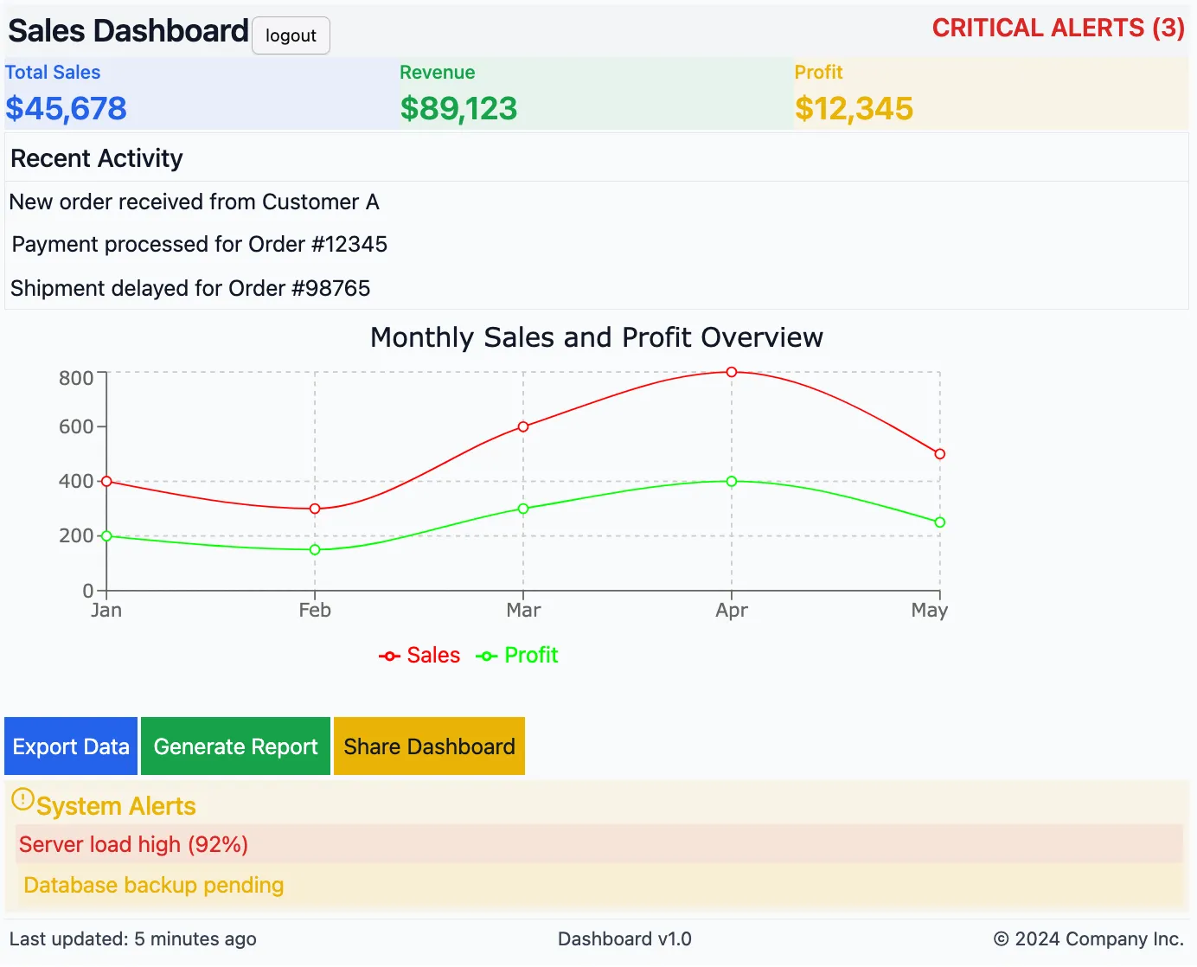Screen dimensions: 1197x967
Task: Select the Revenue card value $89,123
Action: tap(458, 108)
